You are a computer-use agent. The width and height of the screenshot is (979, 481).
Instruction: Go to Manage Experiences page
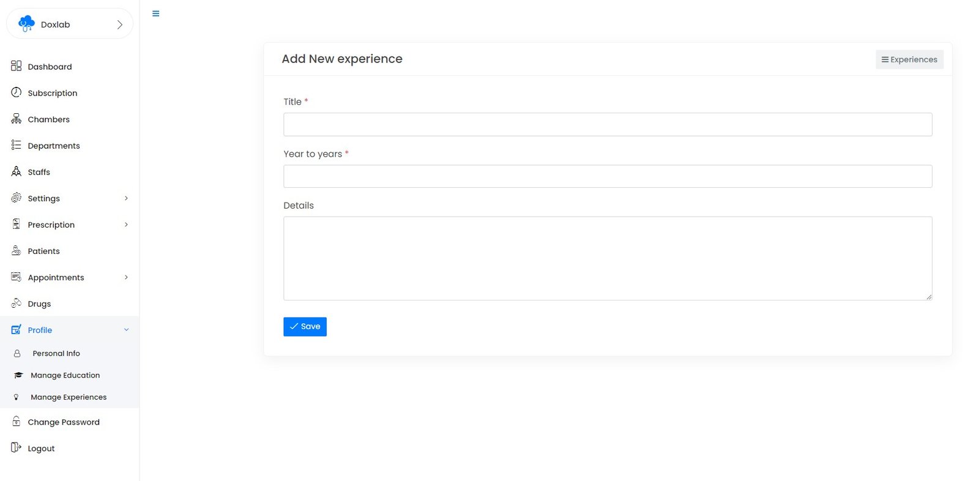(x=69, y=397)
